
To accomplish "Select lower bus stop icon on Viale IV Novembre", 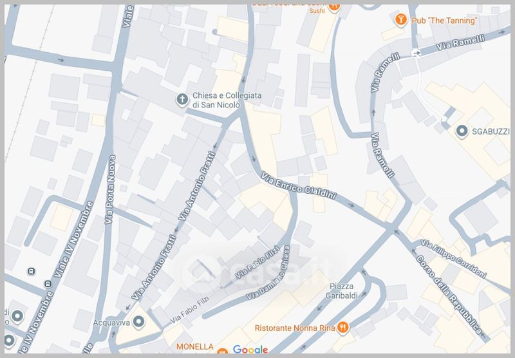I will (47, 283).
